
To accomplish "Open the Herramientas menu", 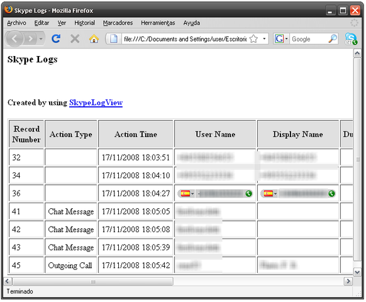I will click(x=158, y=23).
